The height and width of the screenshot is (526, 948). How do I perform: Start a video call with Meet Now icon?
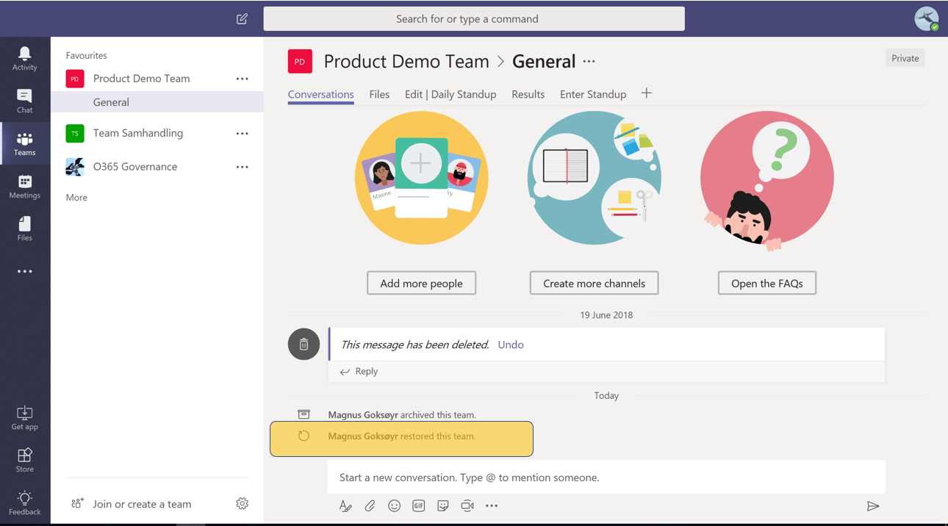pyautogui.click(x=467, y=505)
